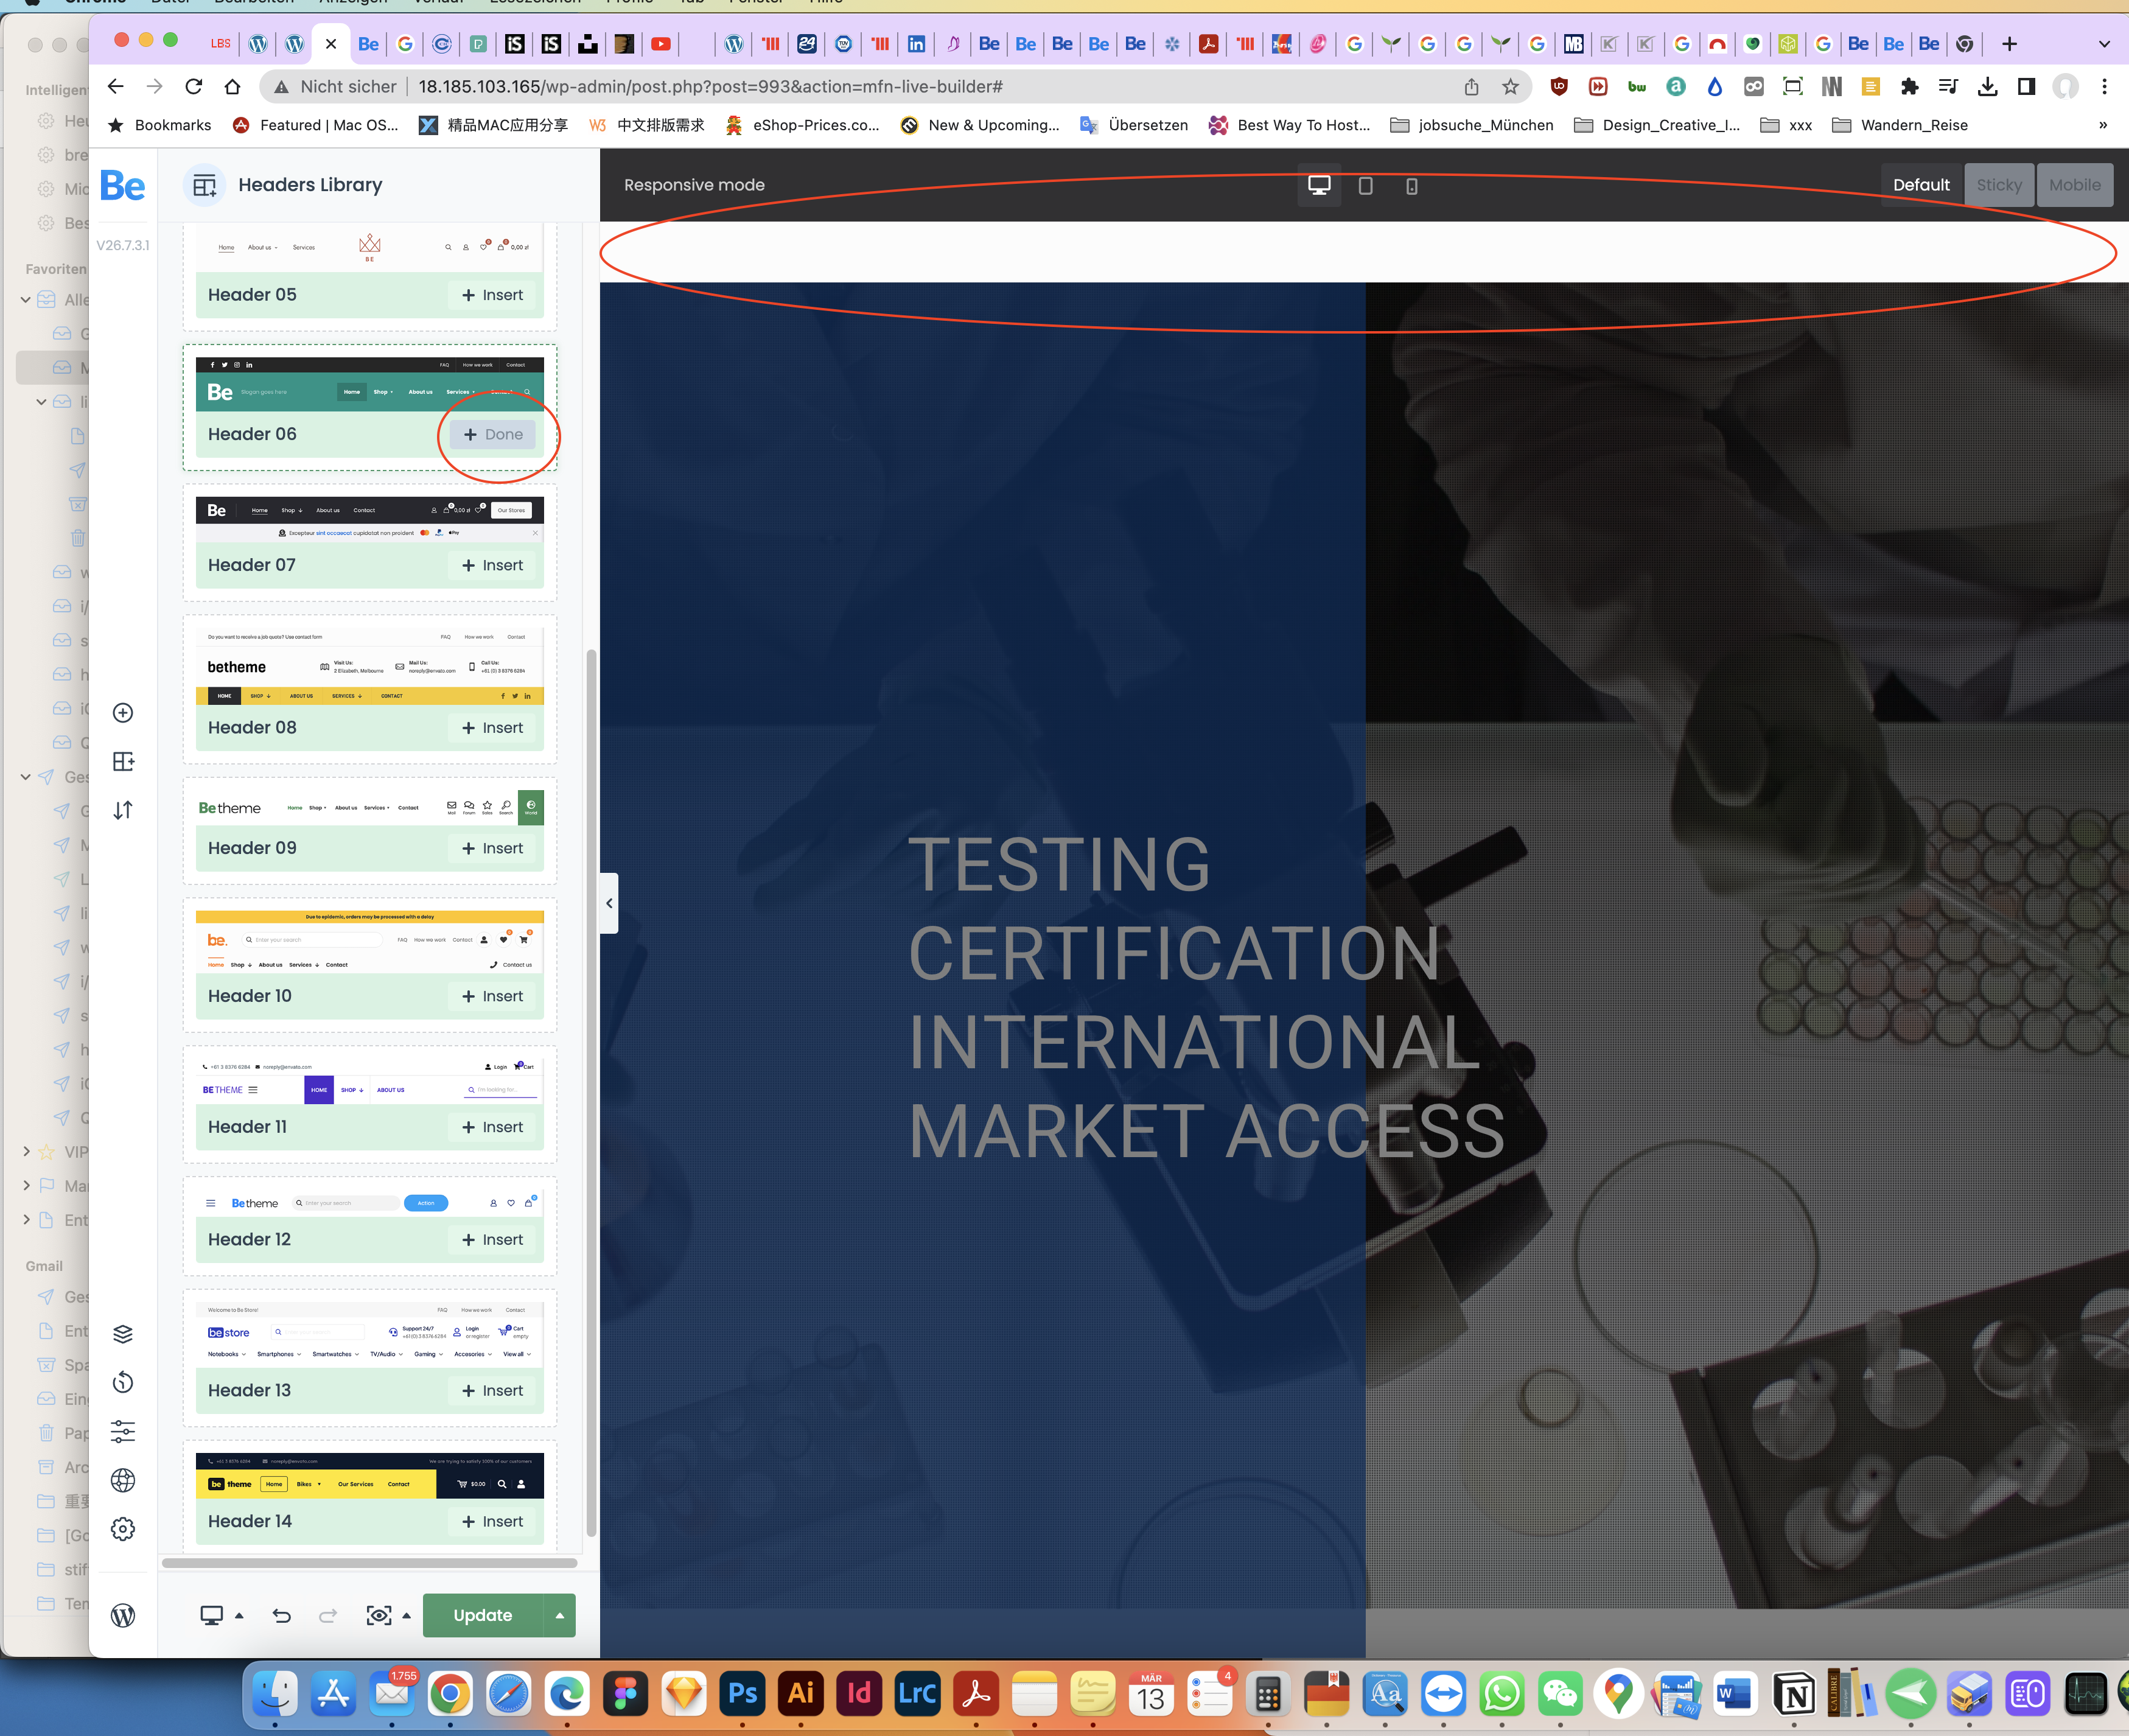Click the headers library horizontal scrollbar
The image size is (2129, 1736).
click(x=369, y=1562)
